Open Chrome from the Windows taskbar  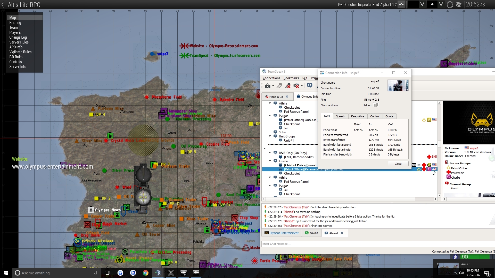(146, 273)
